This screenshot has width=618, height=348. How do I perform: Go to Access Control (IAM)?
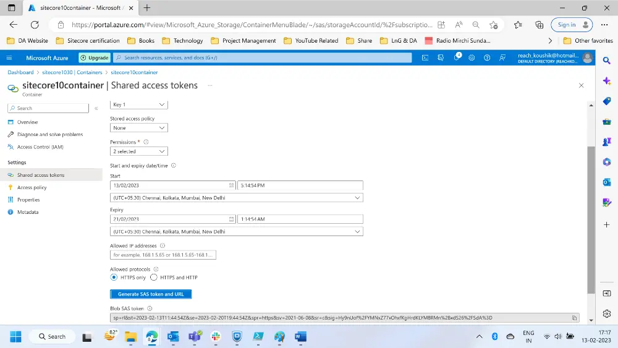pyautogui.click(x=40, y=147)
